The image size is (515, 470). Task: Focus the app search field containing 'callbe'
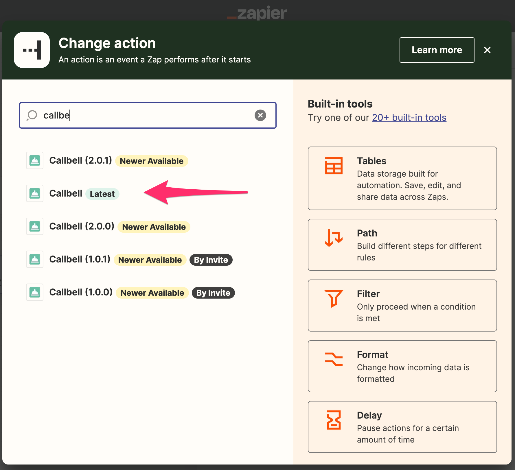(148, 115)
